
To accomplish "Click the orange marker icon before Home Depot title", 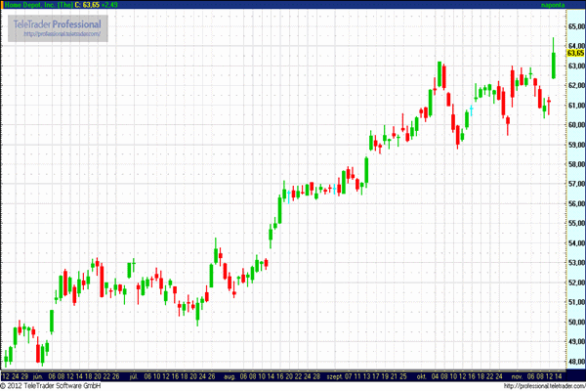I will 4,5.
